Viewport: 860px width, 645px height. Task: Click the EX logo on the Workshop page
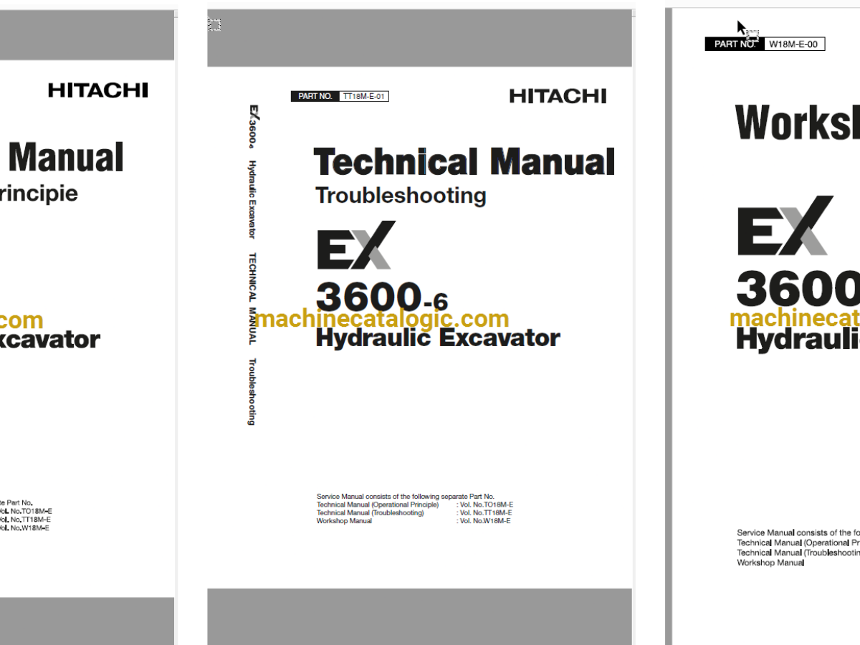point(785,226)
